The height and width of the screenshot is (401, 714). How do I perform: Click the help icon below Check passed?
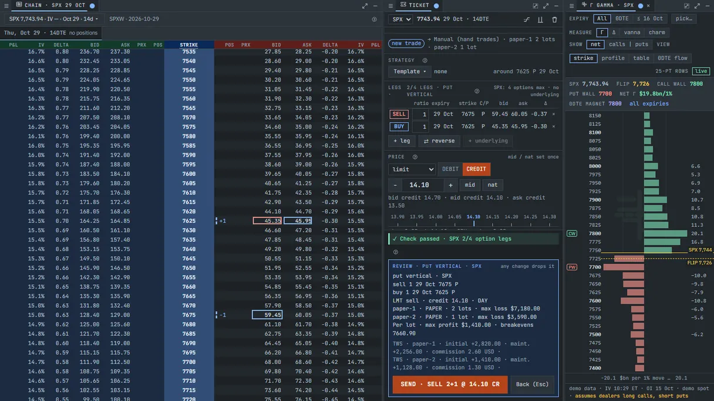396,252
